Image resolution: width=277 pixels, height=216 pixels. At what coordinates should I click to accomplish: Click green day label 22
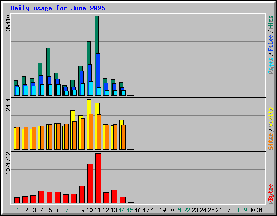click(187, 210)
